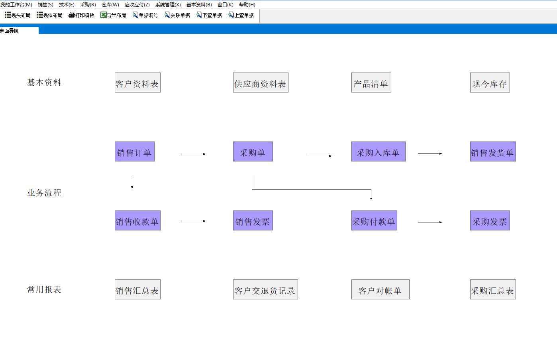Open the 销售(S) menu

tap(45, 5)
